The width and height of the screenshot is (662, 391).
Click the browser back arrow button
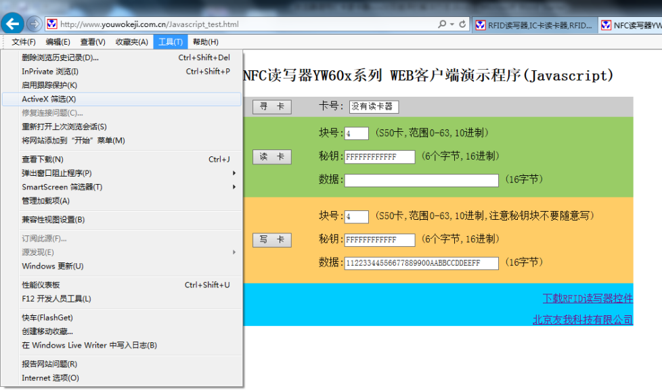pyautogui.click(x=13, y=24)
